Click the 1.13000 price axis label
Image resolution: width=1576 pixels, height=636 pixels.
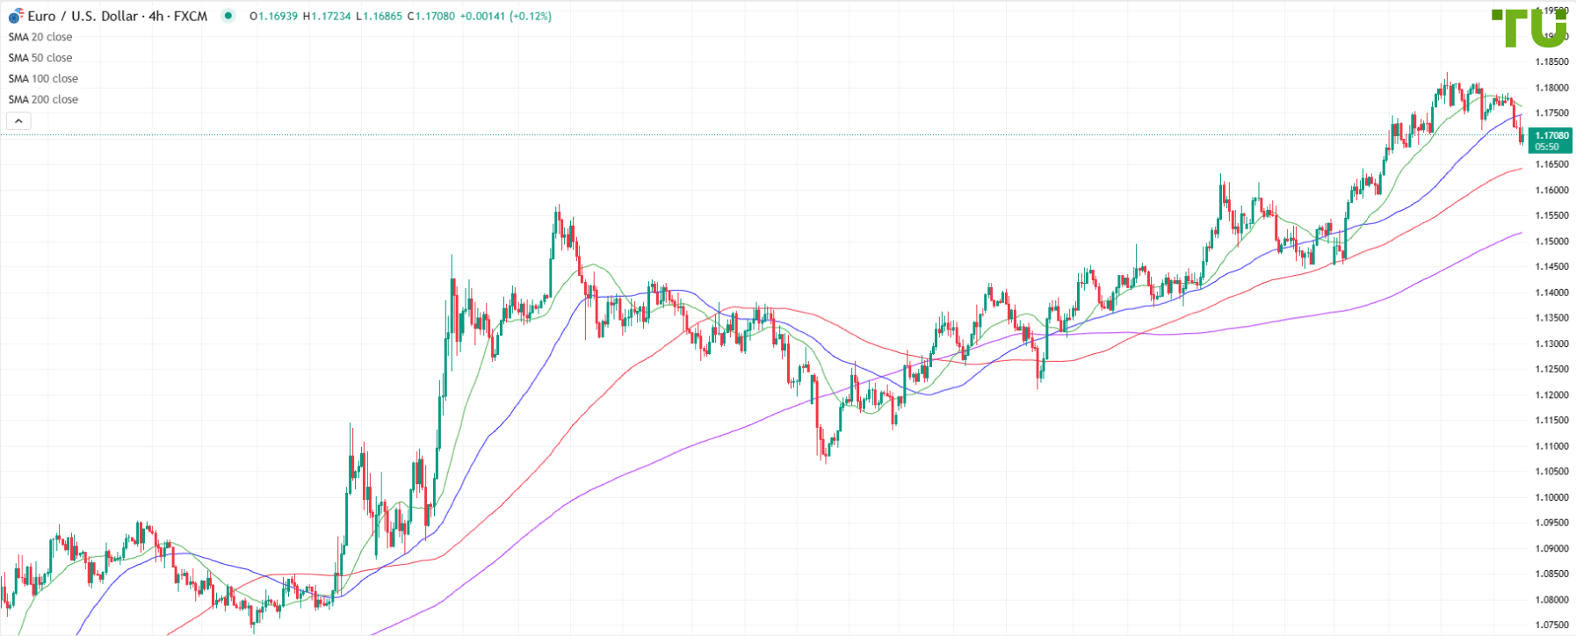click(x=1551, y=343)
